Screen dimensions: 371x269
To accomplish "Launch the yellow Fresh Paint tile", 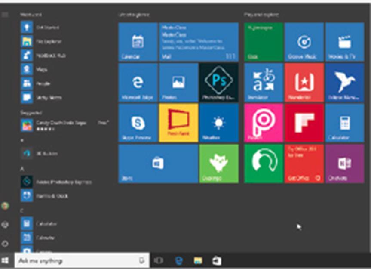I will click(178, 123).
